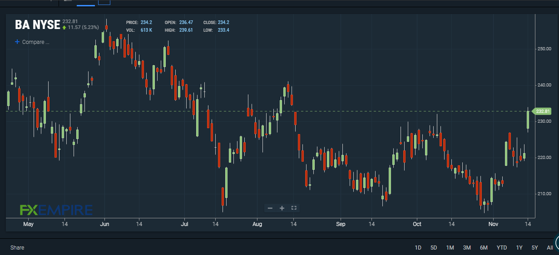
Task: Click the OPEN: 236.47 readout
Action: (x=178, y=22)
